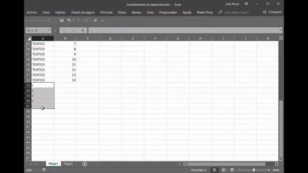
Task: Click the Insert Function fx icon
Action: click(83, 30)
